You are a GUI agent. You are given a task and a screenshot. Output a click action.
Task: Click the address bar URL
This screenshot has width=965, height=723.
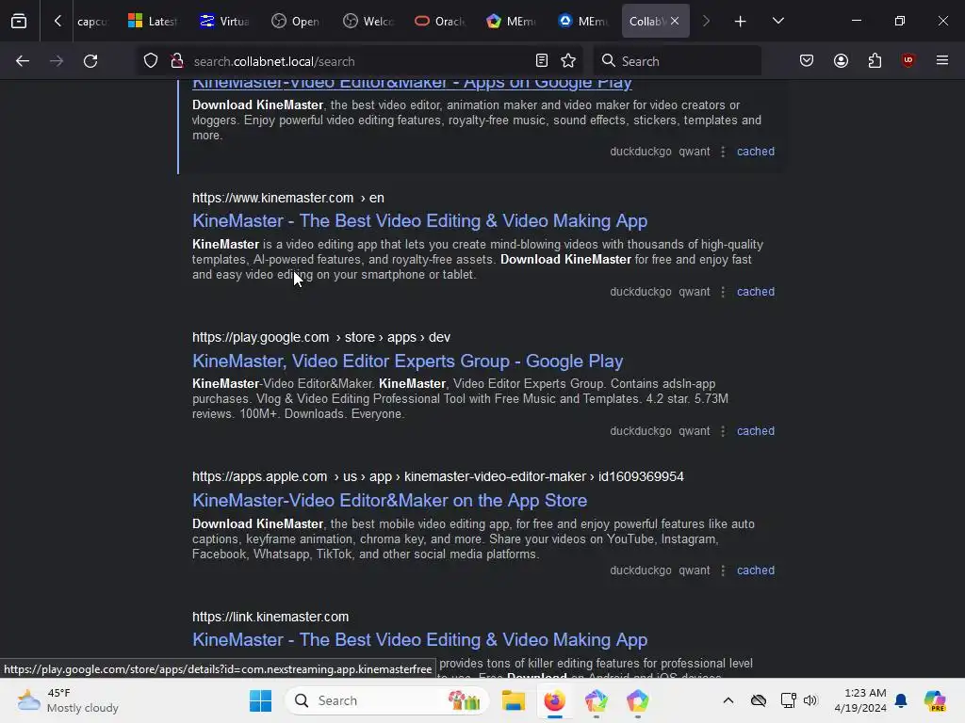[x=274, y=61]
